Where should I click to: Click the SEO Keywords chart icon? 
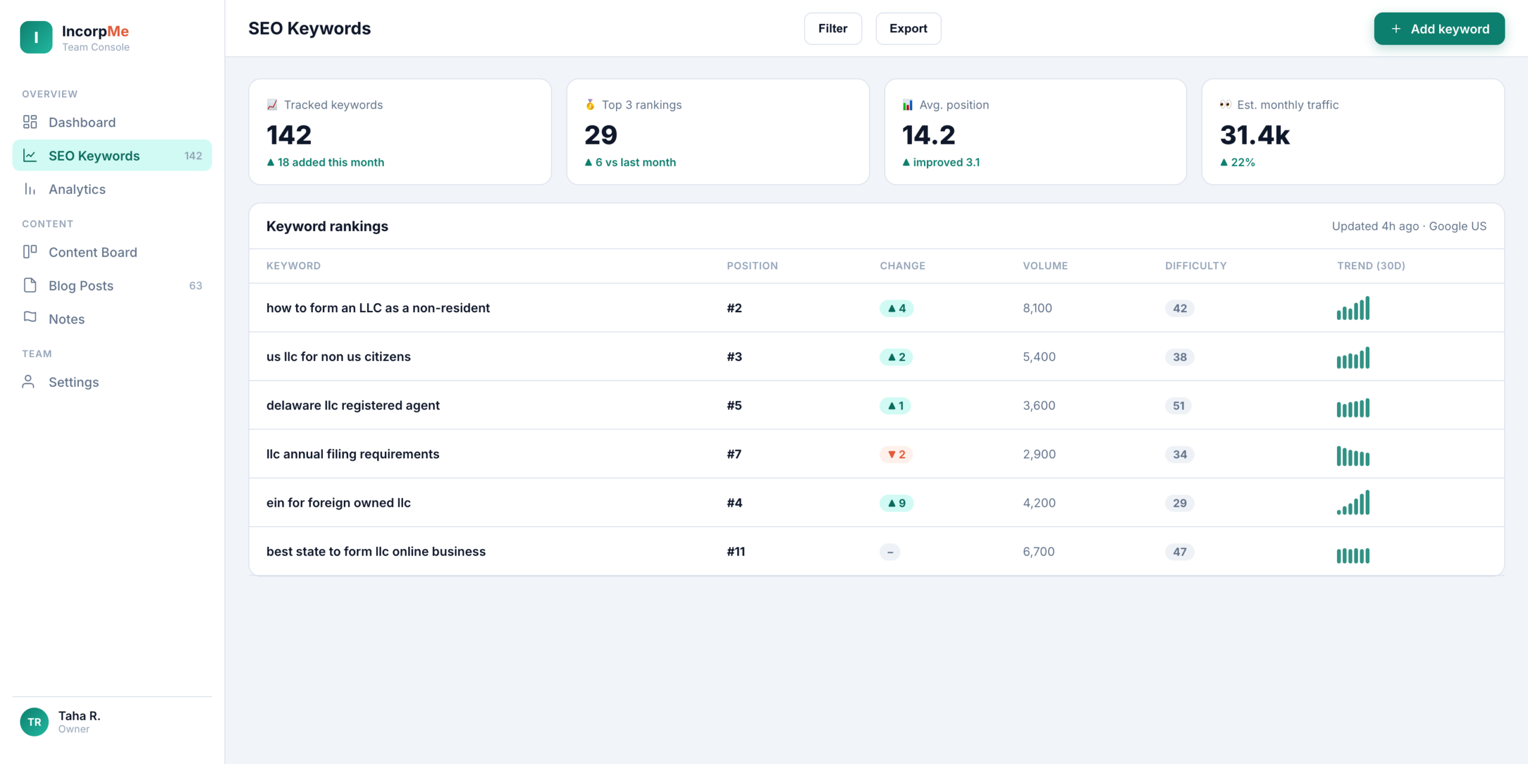30,156
